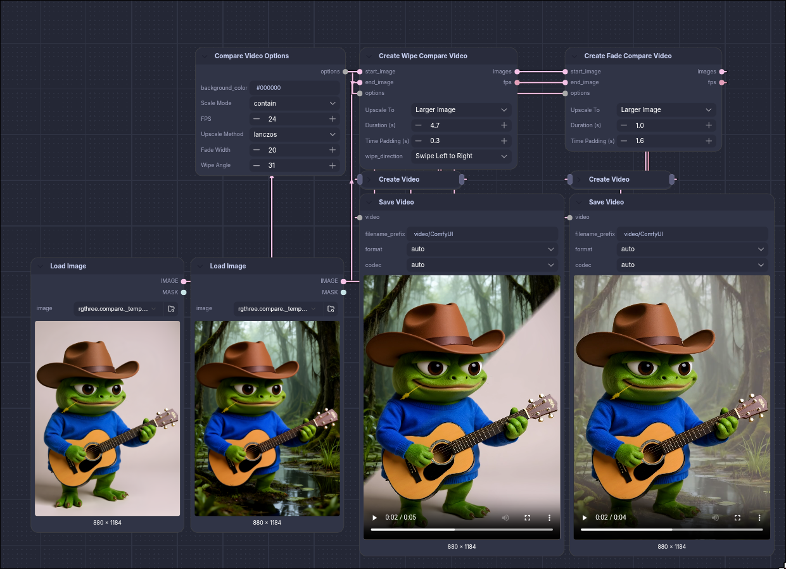Click the Wipe Angle value 31
Viewport: 786px width, 569px height.
tap(272, 165)
